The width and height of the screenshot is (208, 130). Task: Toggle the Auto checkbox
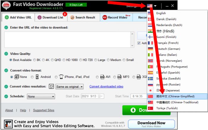coord(139,43)
